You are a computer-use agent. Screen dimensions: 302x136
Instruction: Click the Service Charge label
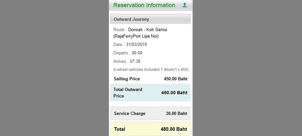click(x=130, y=114)
